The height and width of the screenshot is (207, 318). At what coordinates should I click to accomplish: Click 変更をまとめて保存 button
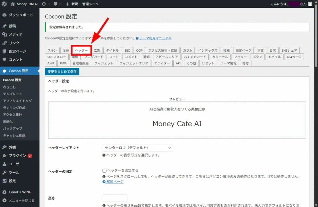pyautogui.click(x=62, y=71)
